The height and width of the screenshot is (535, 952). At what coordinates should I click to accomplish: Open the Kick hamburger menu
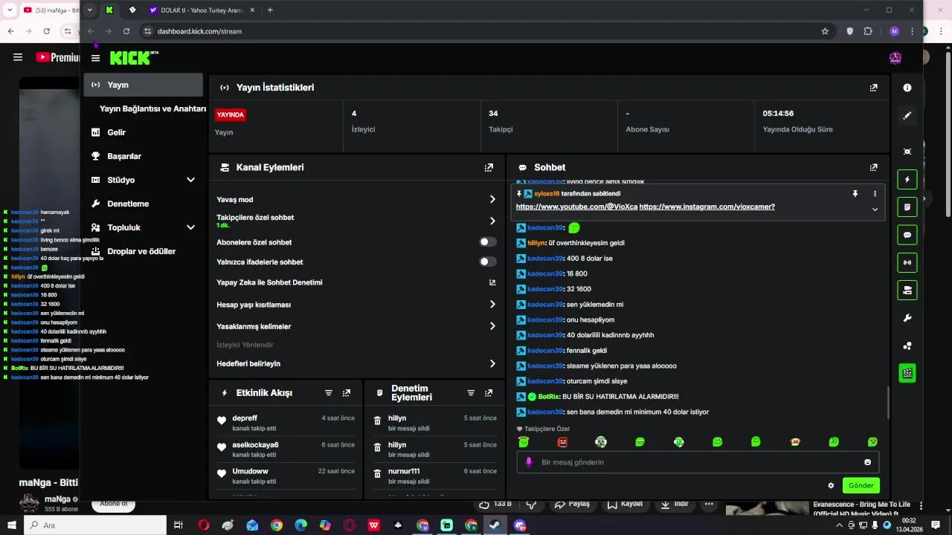pyautogui.click(x=95, y=58)
